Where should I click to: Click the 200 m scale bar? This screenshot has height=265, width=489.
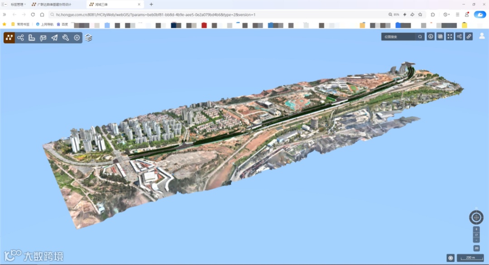coord(470,258)
